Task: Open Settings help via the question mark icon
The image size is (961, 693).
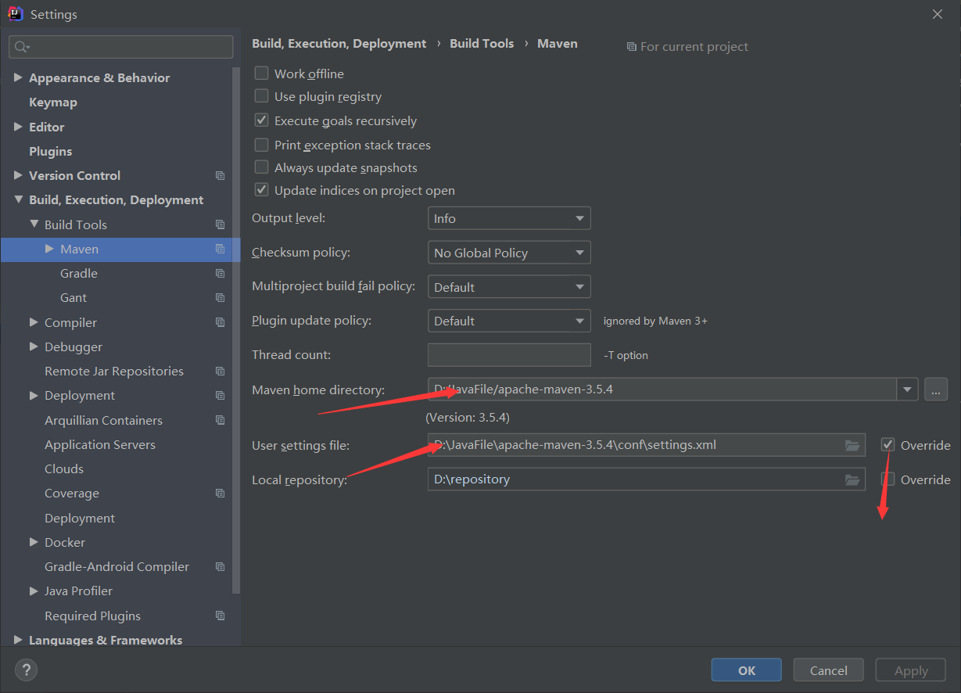Action: point(26,670)
